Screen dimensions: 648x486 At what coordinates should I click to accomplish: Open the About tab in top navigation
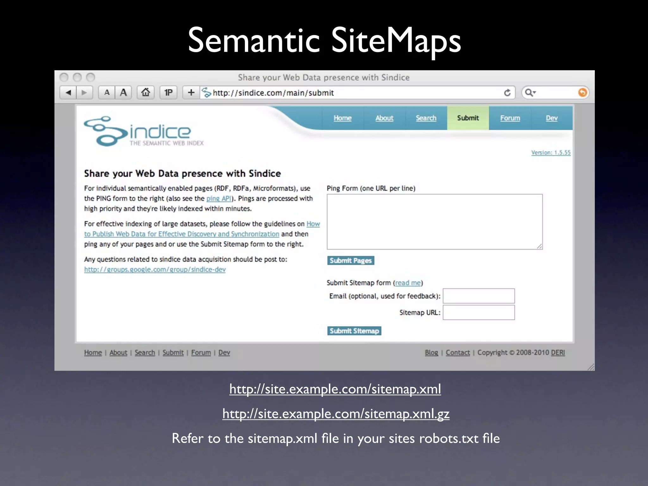tap(384, 118)
